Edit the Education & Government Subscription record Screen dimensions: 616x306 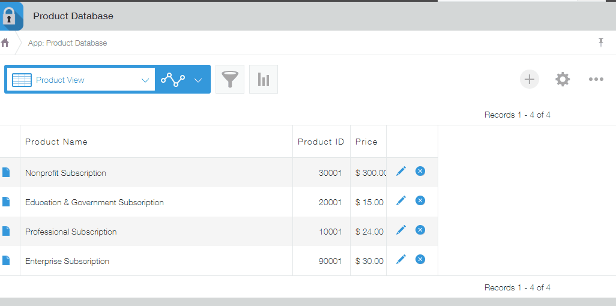401,200
